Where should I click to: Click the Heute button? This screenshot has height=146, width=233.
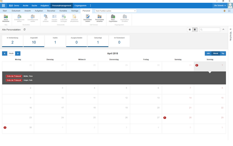click(11, 53)
